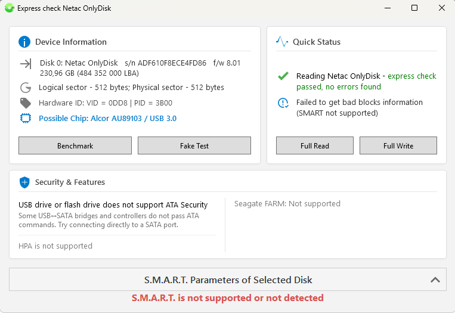Open the Possible Chip Alcor AU89103 link

108,119
